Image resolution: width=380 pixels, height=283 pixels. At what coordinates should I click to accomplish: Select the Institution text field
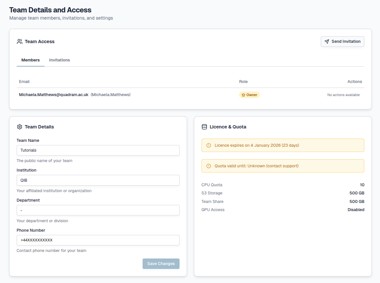pos(98,180)
